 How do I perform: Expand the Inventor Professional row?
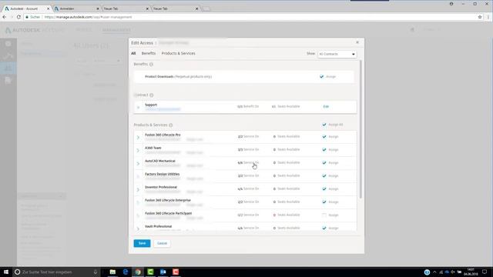(138, 190)
